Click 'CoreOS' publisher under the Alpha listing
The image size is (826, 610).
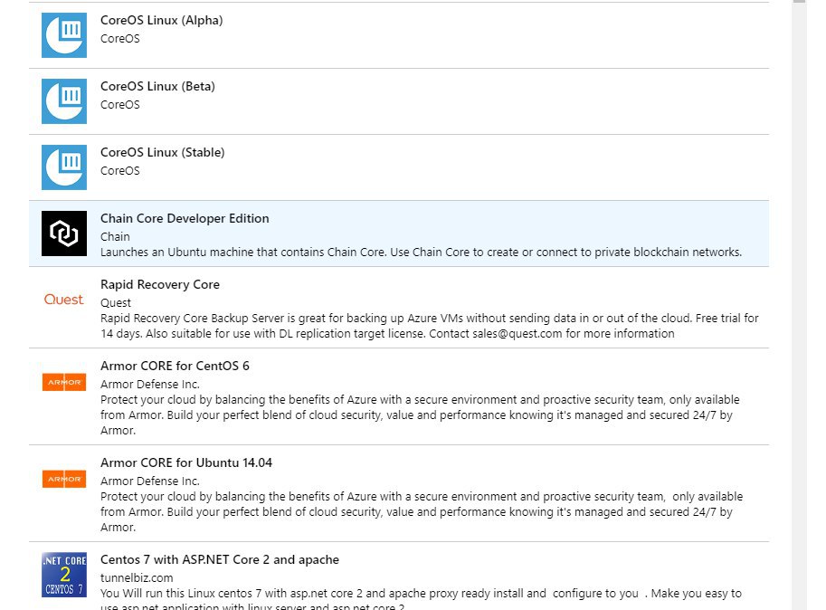click(x=120, y=38)
